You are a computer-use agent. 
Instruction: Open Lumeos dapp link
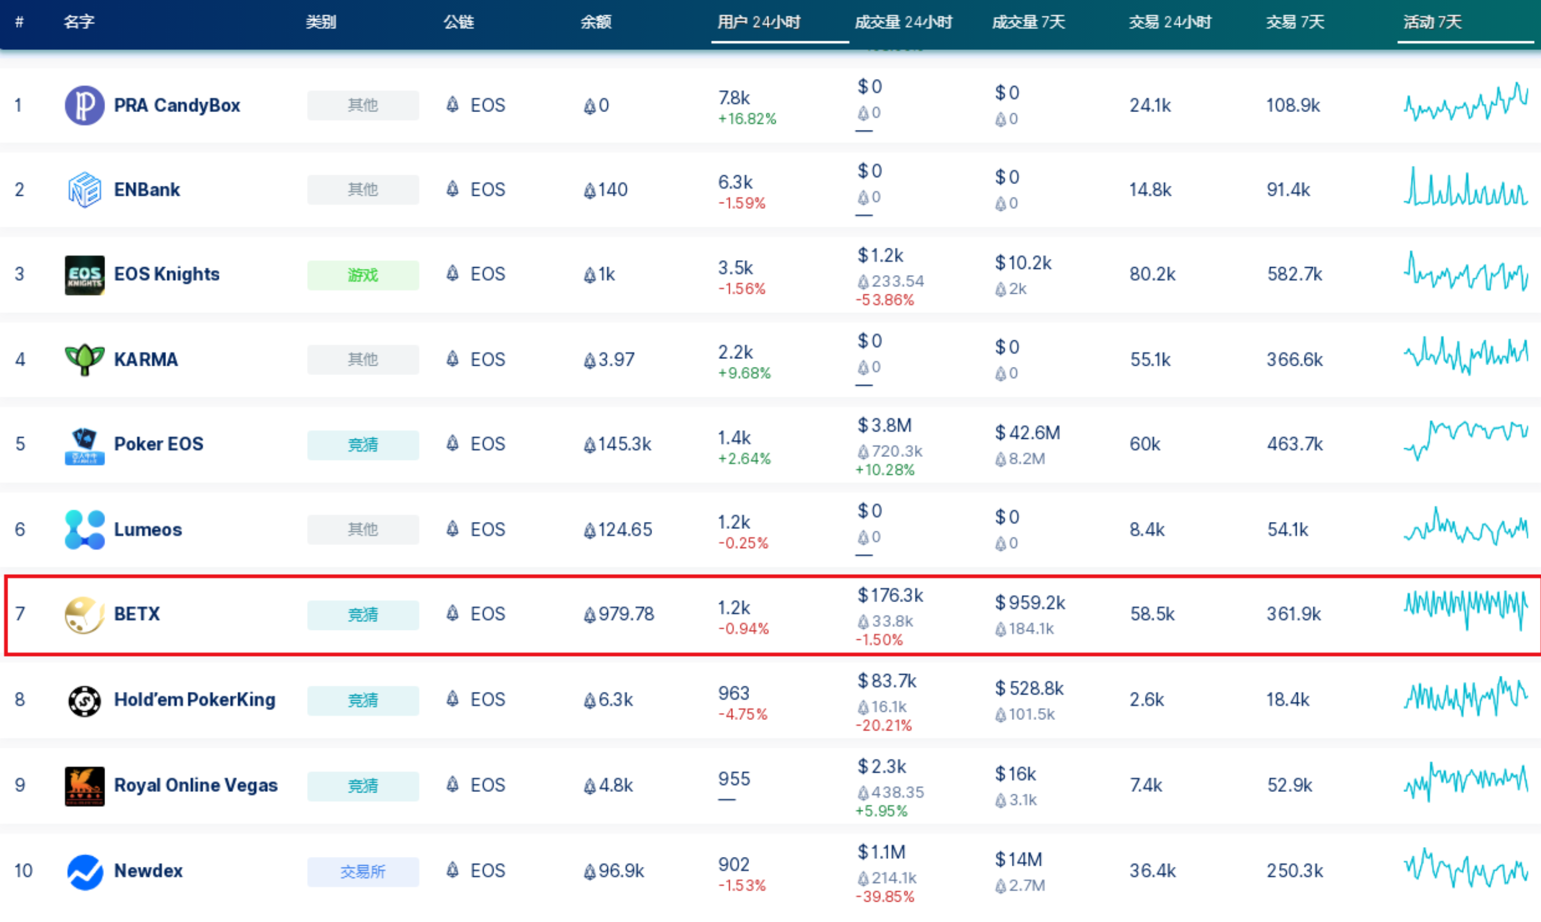click(x=148, y=530)
